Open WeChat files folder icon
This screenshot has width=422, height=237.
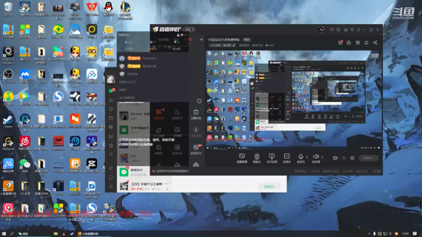click(x=111, y=118)
